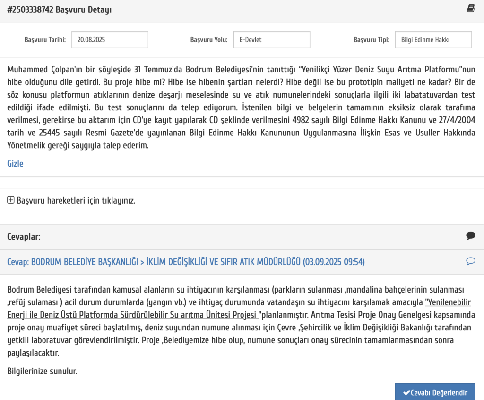Click the request paragraph starting 'Muhammed Çolpan'ın'

click(x=241, y=107)
